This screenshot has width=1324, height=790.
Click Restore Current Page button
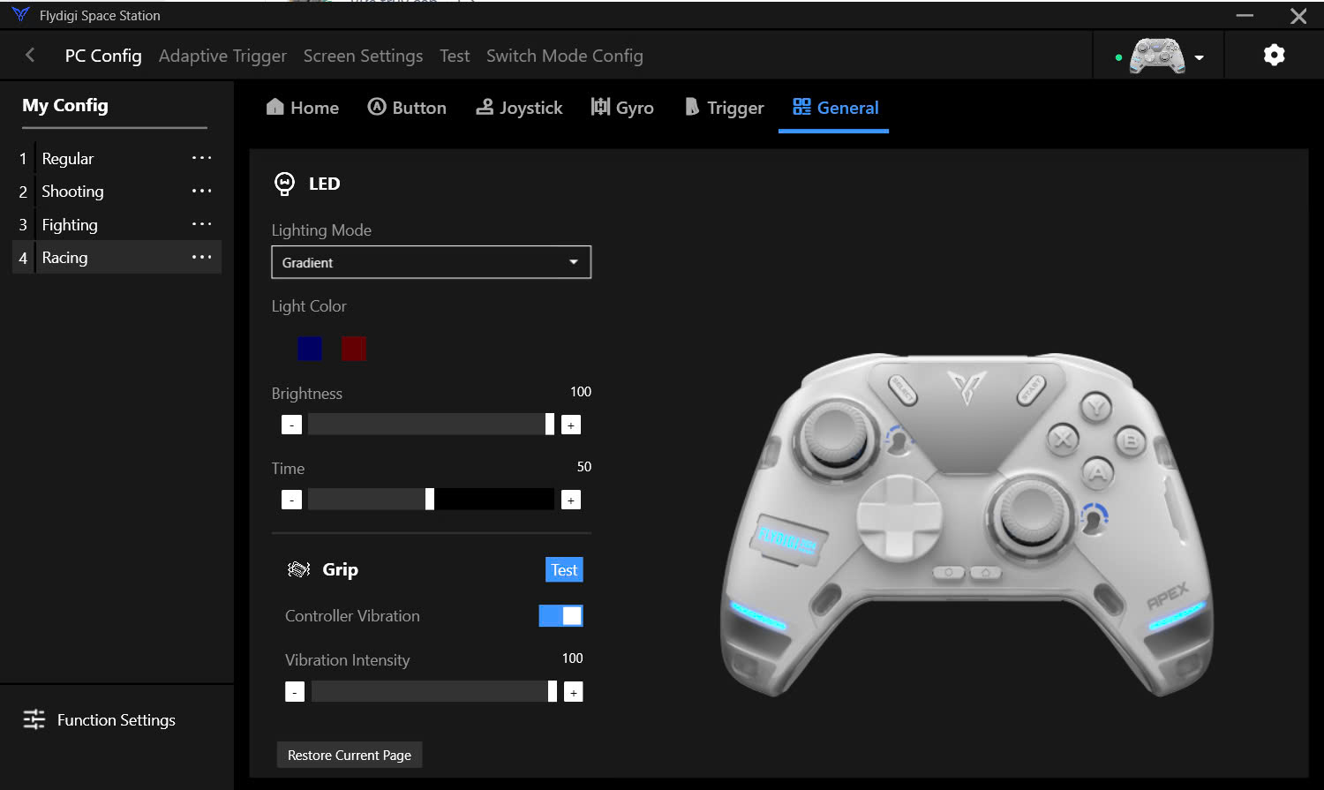tap(350, 755)
